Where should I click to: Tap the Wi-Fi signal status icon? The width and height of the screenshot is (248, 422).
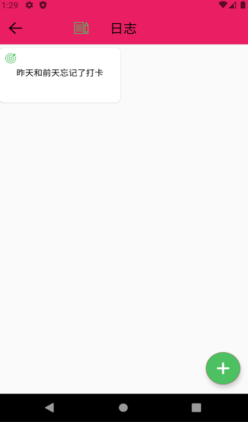click(223, 5)
